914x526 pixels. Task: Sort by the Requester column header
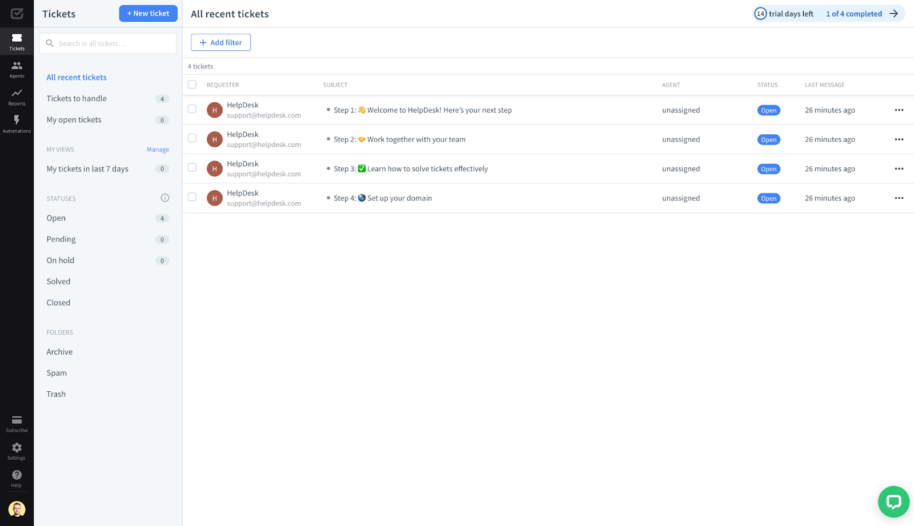click(223, 85)
